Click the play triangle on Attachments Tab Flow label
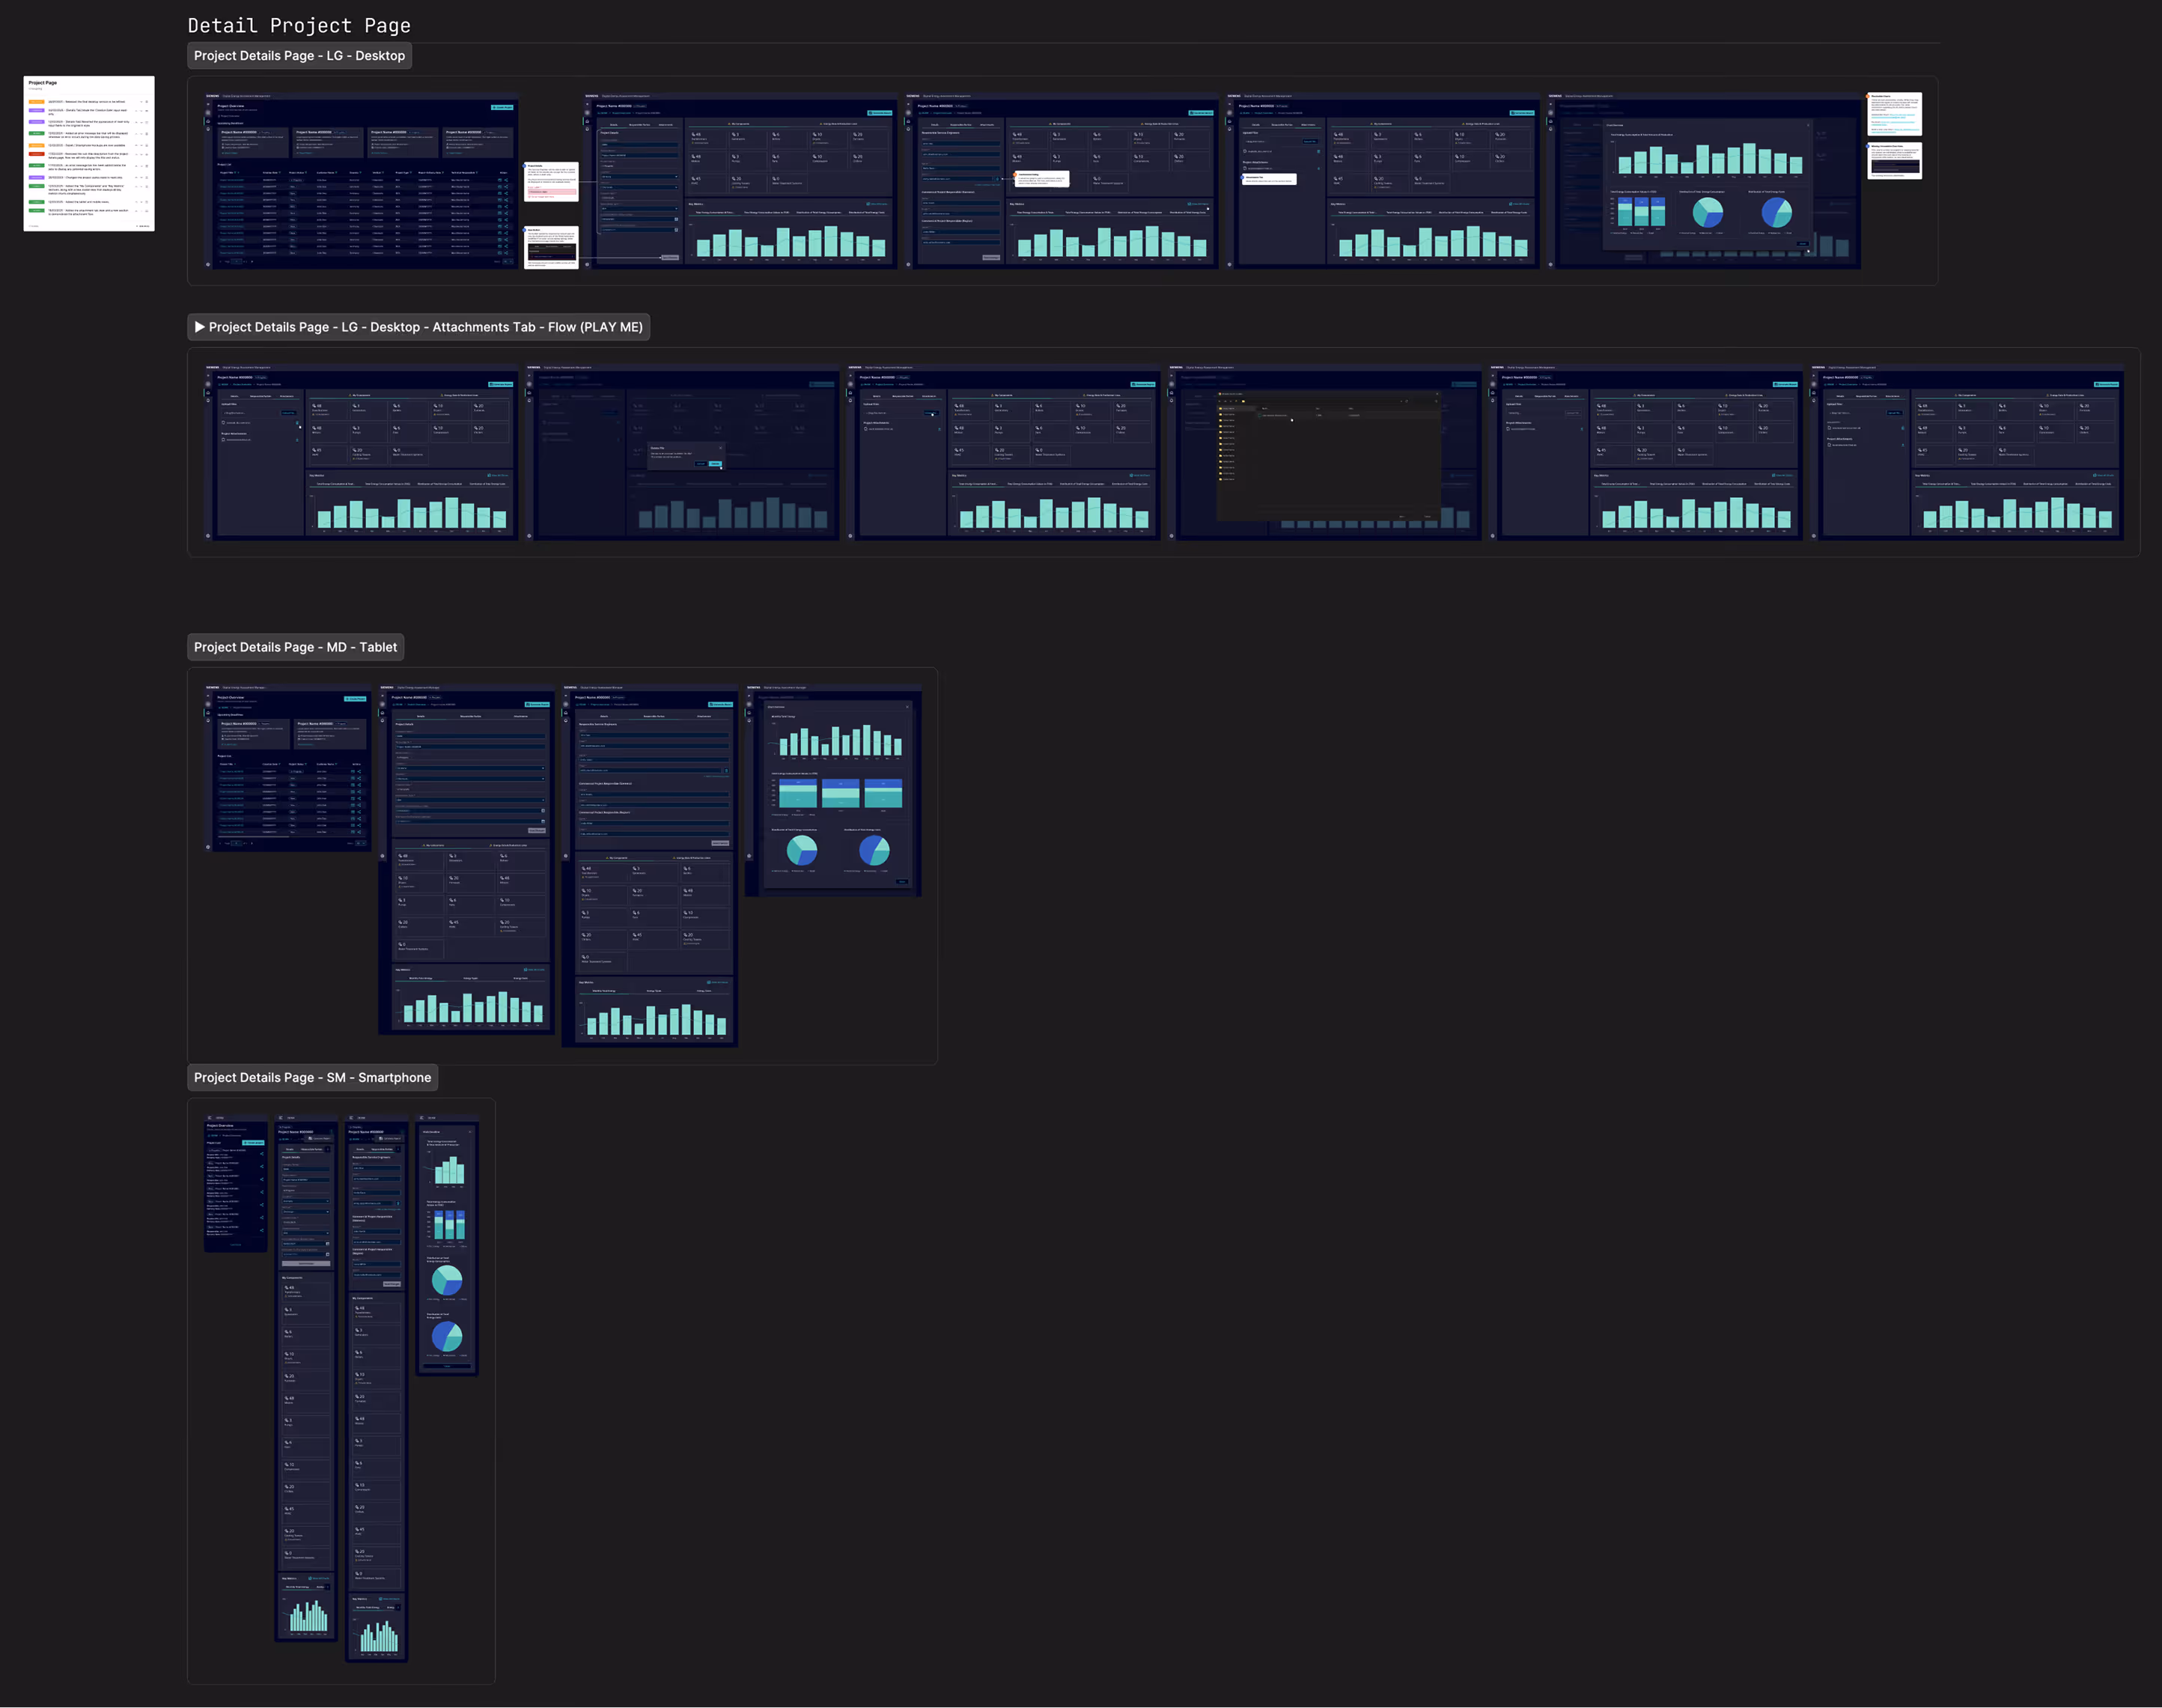Viewport: 2162px width, 1708px height. tap(200, 327)
